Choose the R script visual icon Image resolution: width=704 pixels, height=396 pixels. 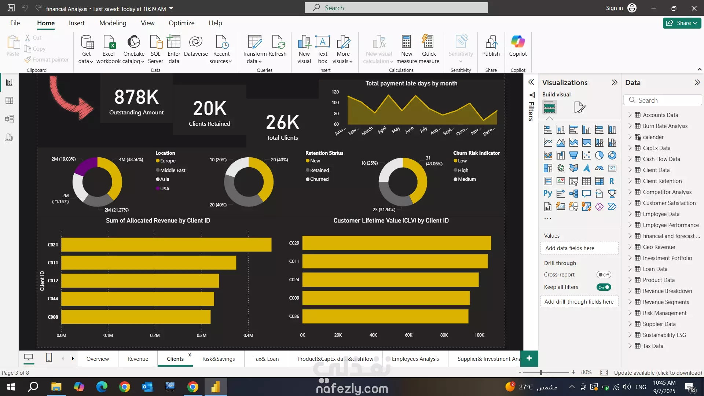tap(612, 181)
